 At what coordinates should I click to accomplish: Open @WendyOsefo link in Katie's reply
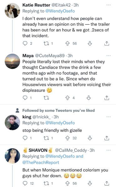click(x=60, y=11)
